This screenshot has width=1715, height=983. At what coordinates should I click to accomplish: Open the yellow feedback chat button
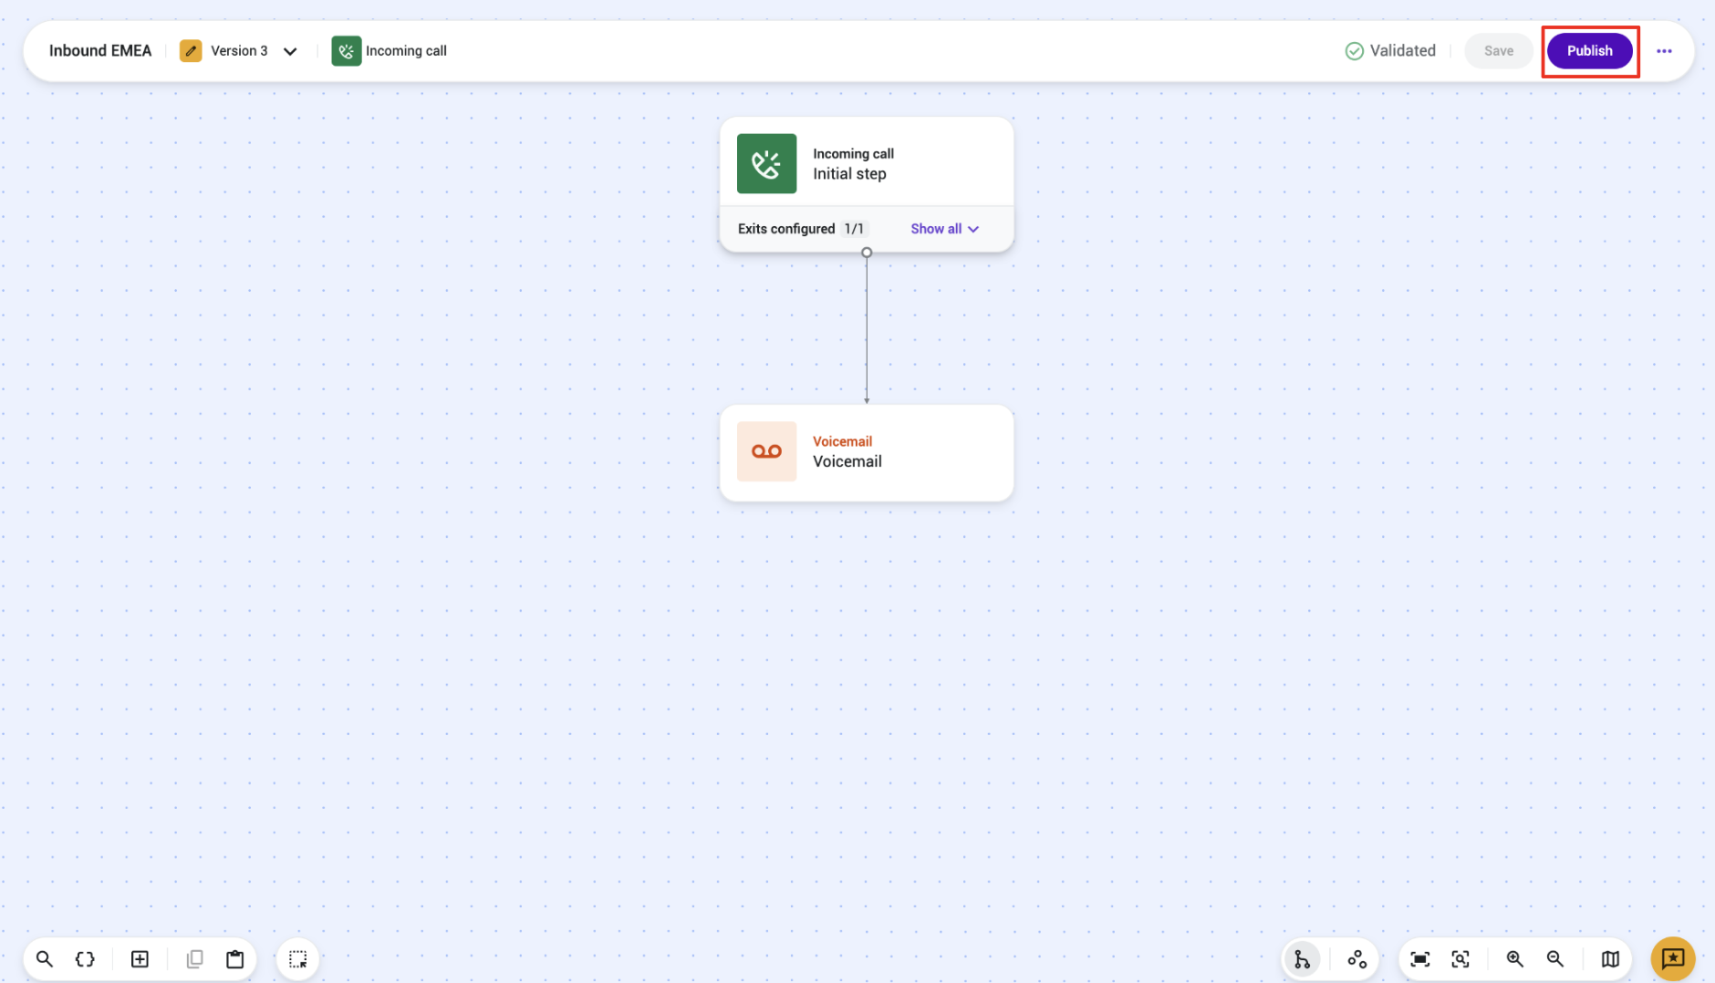point(1672,958)
